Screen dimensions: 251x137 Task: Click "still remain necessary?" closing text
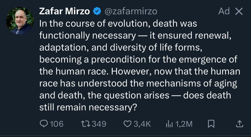pyautogui.click(x=89, y=107)
